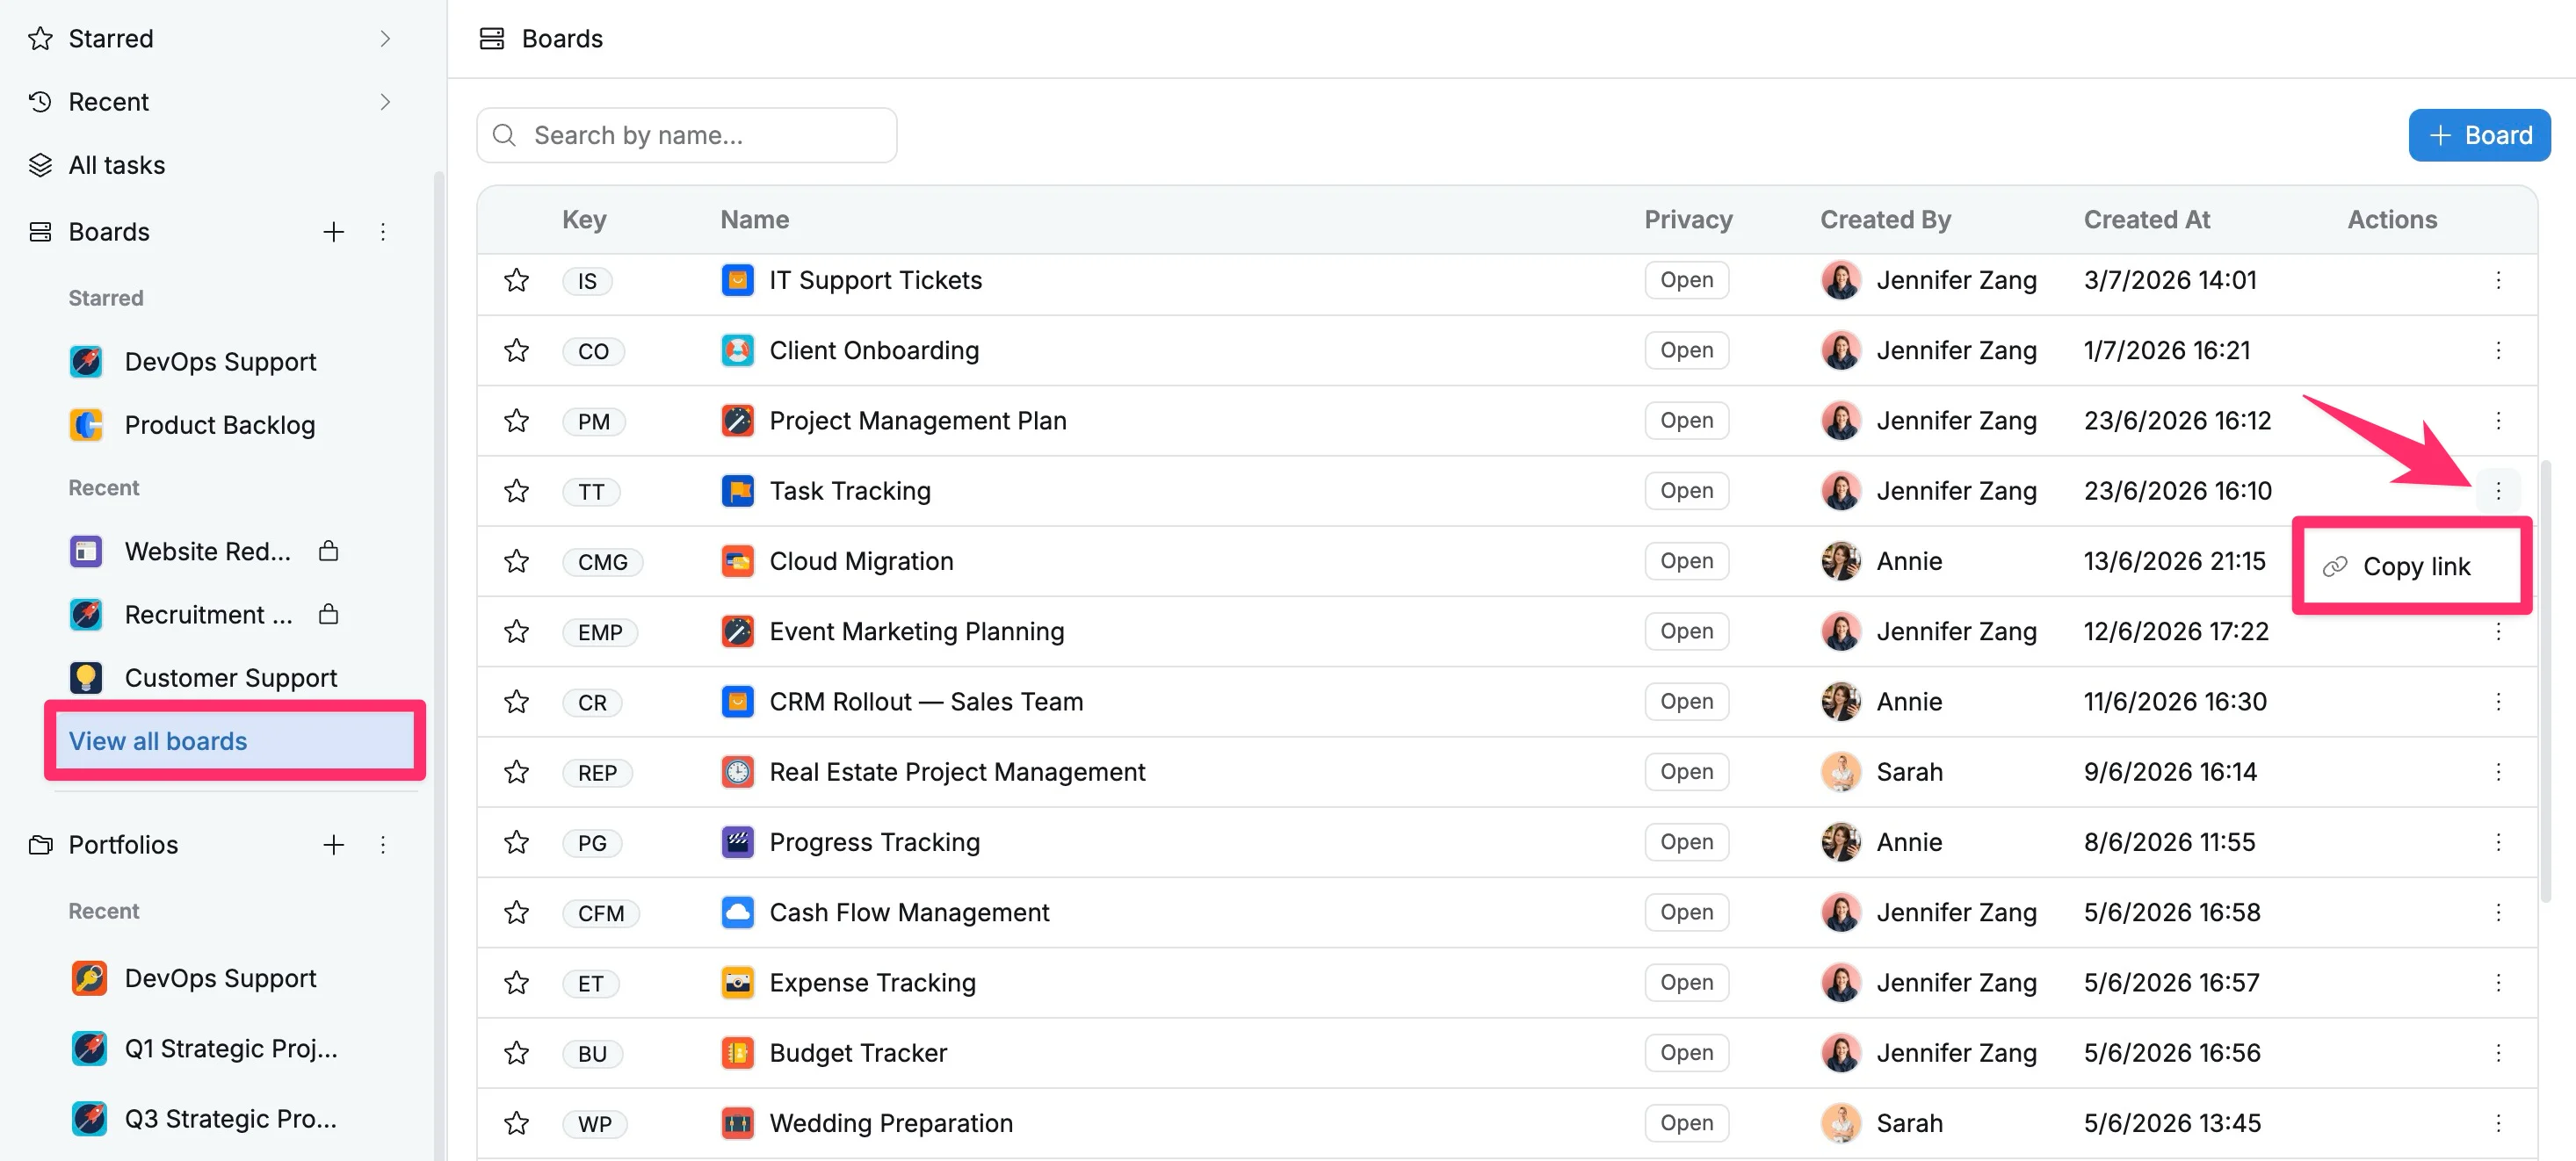The width and height of the screenshot is (2576, 1161).
Task: Star the Cloud Migration board
Action: point(516,561)
